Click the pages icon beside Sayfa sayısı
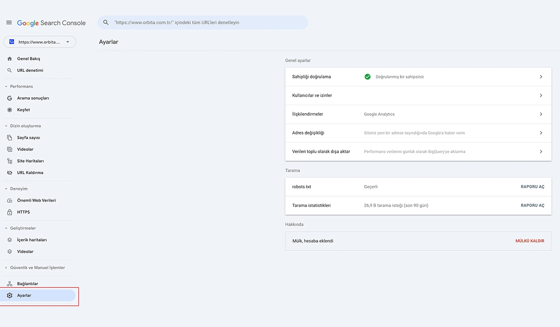Viewport: 560px width, 327px height. point(10,138)
